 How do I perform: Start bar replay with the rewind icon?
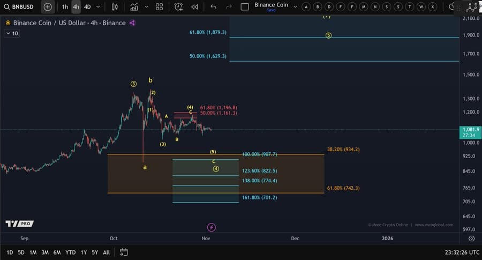(x=194, y=7)
